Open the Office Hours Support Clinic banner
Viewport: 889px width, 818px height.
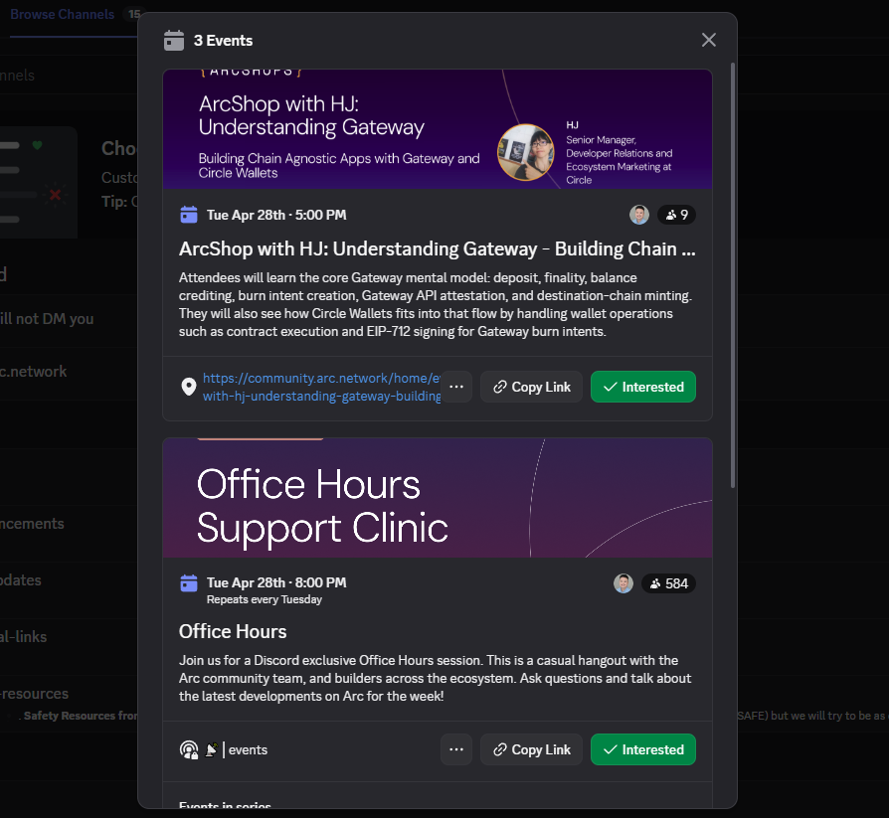pyautogui.click(x=438, y=498)
